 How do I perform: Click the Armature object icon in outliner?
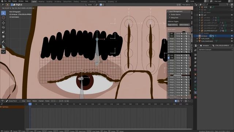tap(200, 36)
